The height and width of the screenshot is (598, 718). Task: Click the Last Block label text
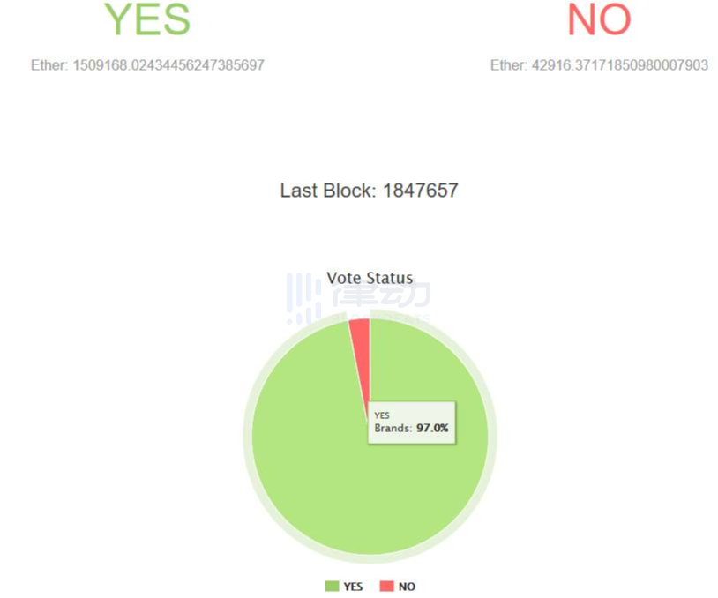(328, 191)
